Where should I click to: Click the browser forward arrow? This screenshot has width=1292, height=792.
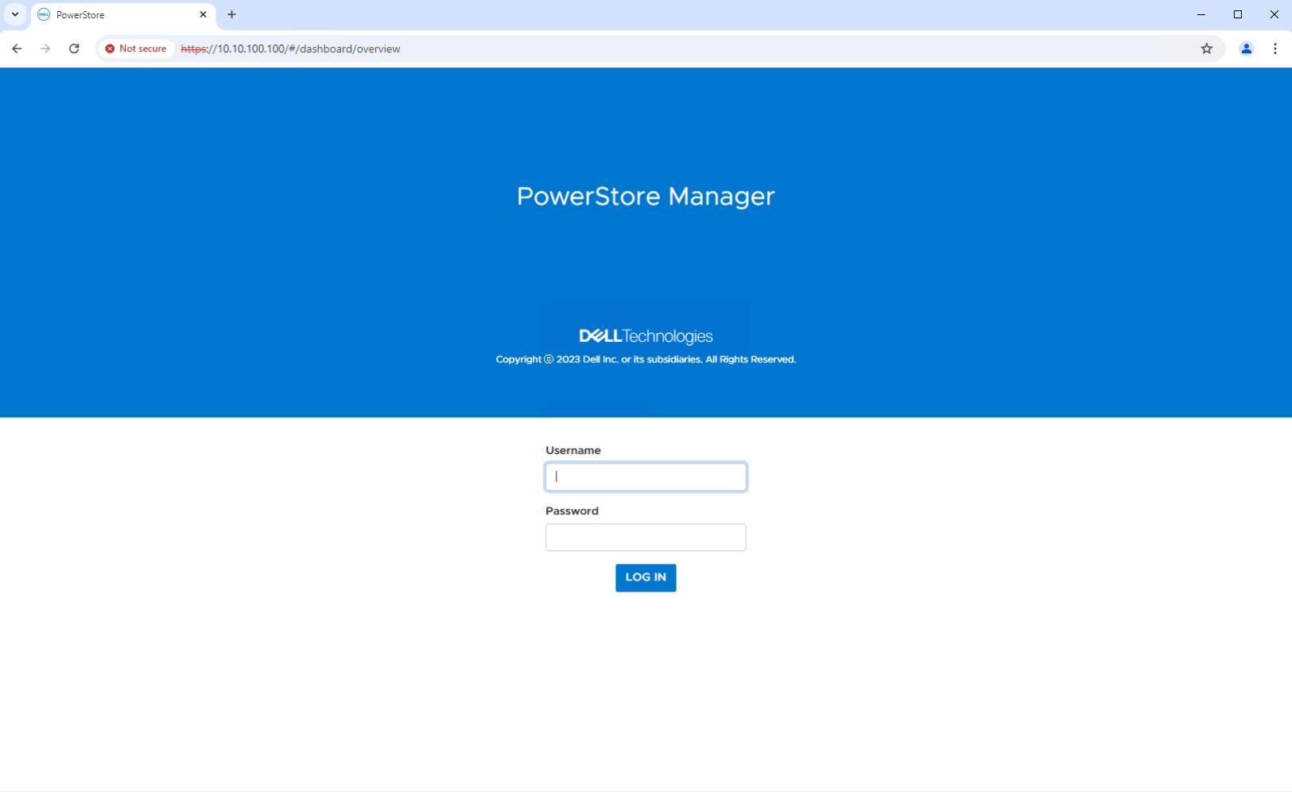coord(45,49)
